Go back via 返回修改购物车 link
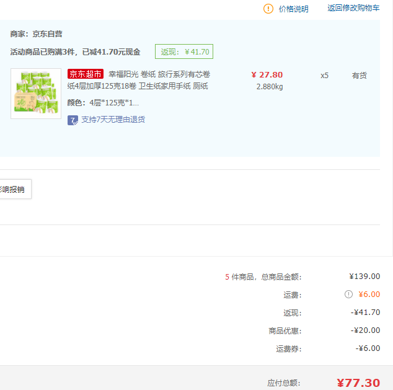This screenshot has height=390, width=393. coord(353,8)
